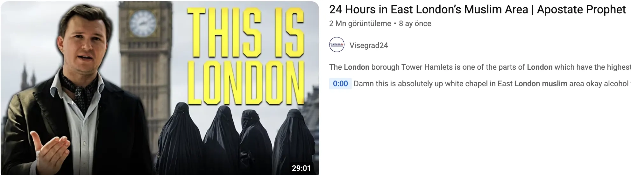The height and width of the screenshot is (175, 631).
Task: Click the 'Damn this is absolutely' transcript line
Action: point(492,84)
